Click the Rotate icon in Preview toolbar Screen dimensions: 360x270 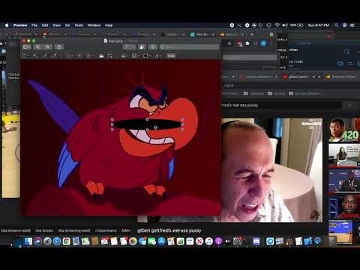[142, 46]
